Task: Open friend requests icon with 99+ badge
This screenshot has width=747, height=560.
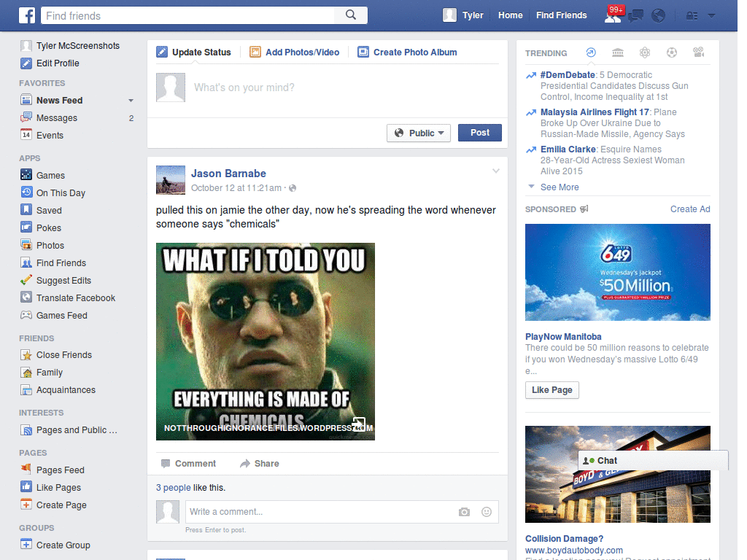Action: pos(613,16)
